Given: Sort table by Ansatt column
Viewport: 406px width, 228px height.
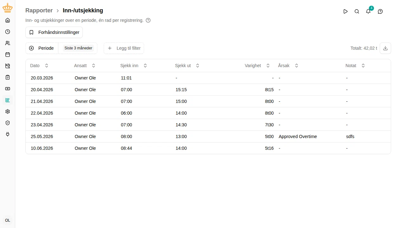Looking at the screenshot, I should (x=85, y=66).
